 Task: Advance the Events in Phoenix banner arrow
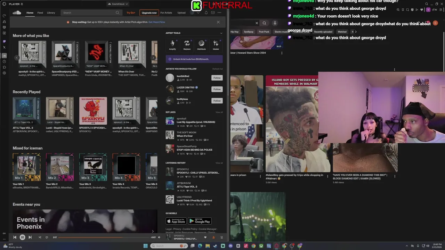click(x=153, y=231)
